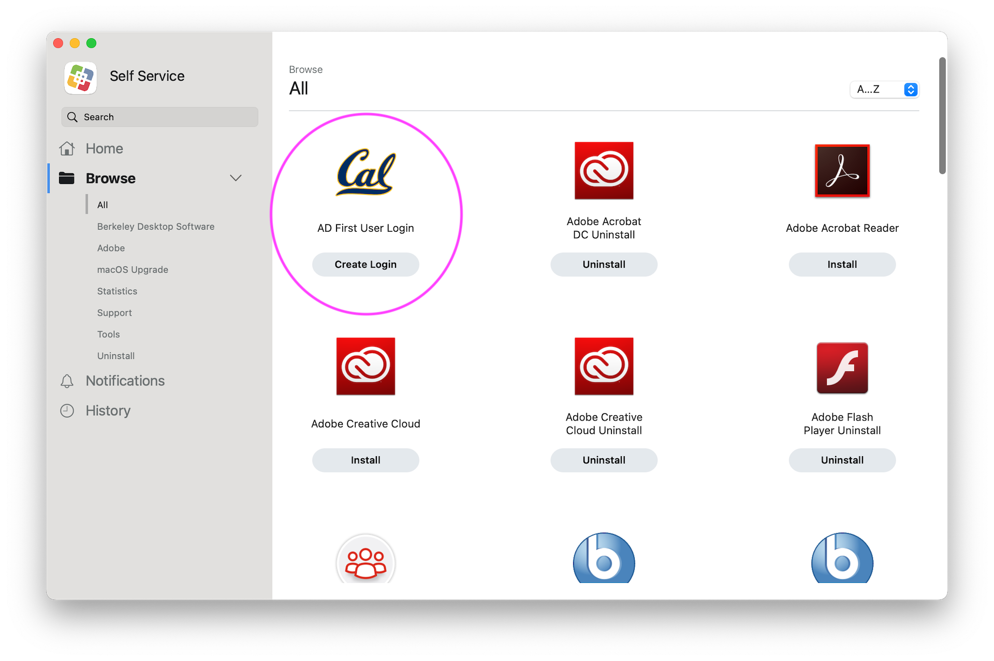Open the Adobe Acrobat DC Uninstall icon
The height and width of the screenshot is (661, 994).
point(604,171)
